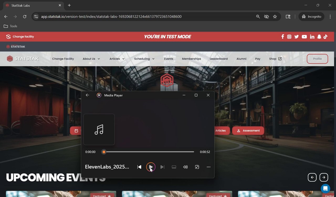Click Change facility in red banner

coord(20,37)
